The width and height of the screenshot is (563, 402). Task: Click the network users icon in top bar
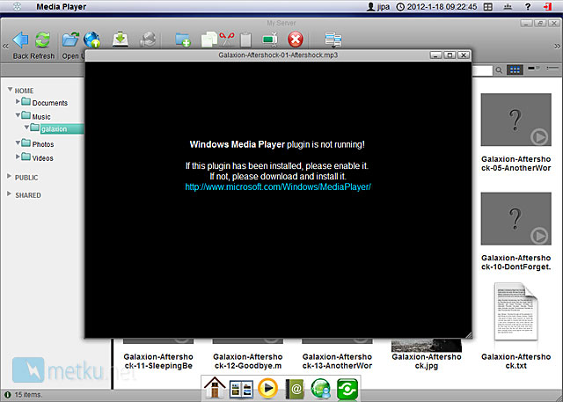(508, 6)
